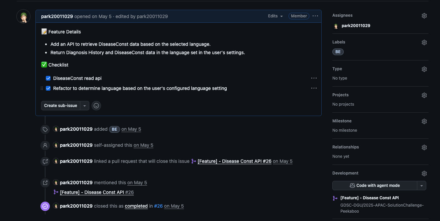Open the Edits history dropdown

(x=276, y=16)
